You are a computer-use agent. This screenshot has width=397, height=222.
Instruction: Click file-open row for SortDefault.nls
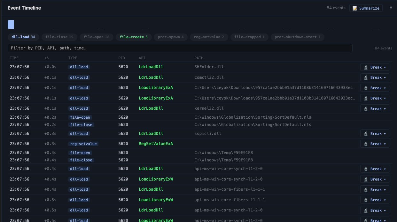[x=200, y=117]
